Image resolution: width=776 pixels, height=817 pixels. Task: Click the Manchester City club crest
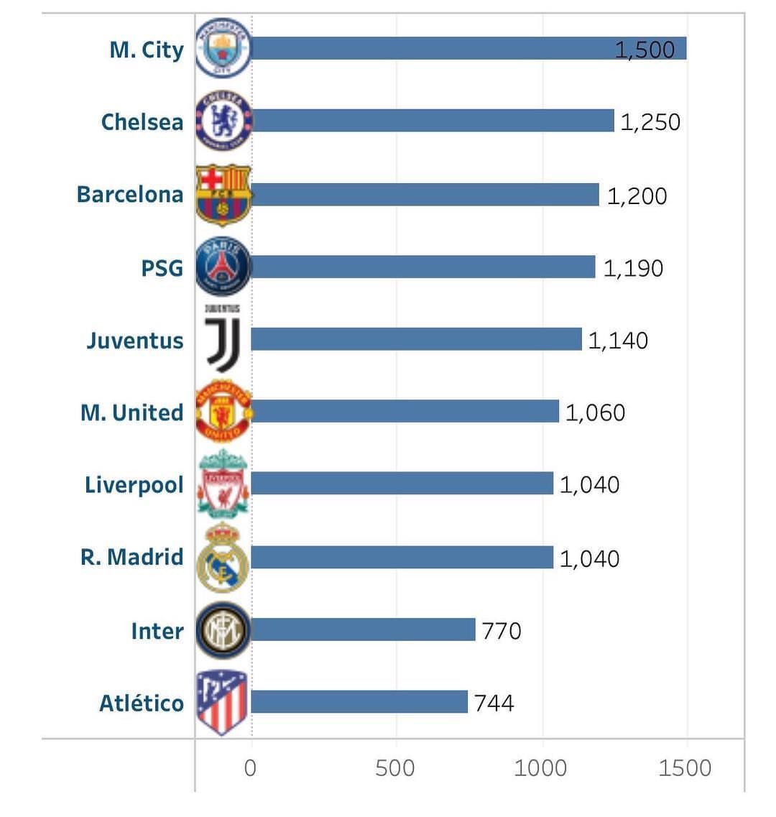[223, 48]
